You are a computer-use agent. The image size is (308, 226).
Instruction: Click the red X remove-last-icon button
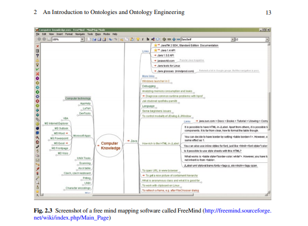[x=37, y=46]
